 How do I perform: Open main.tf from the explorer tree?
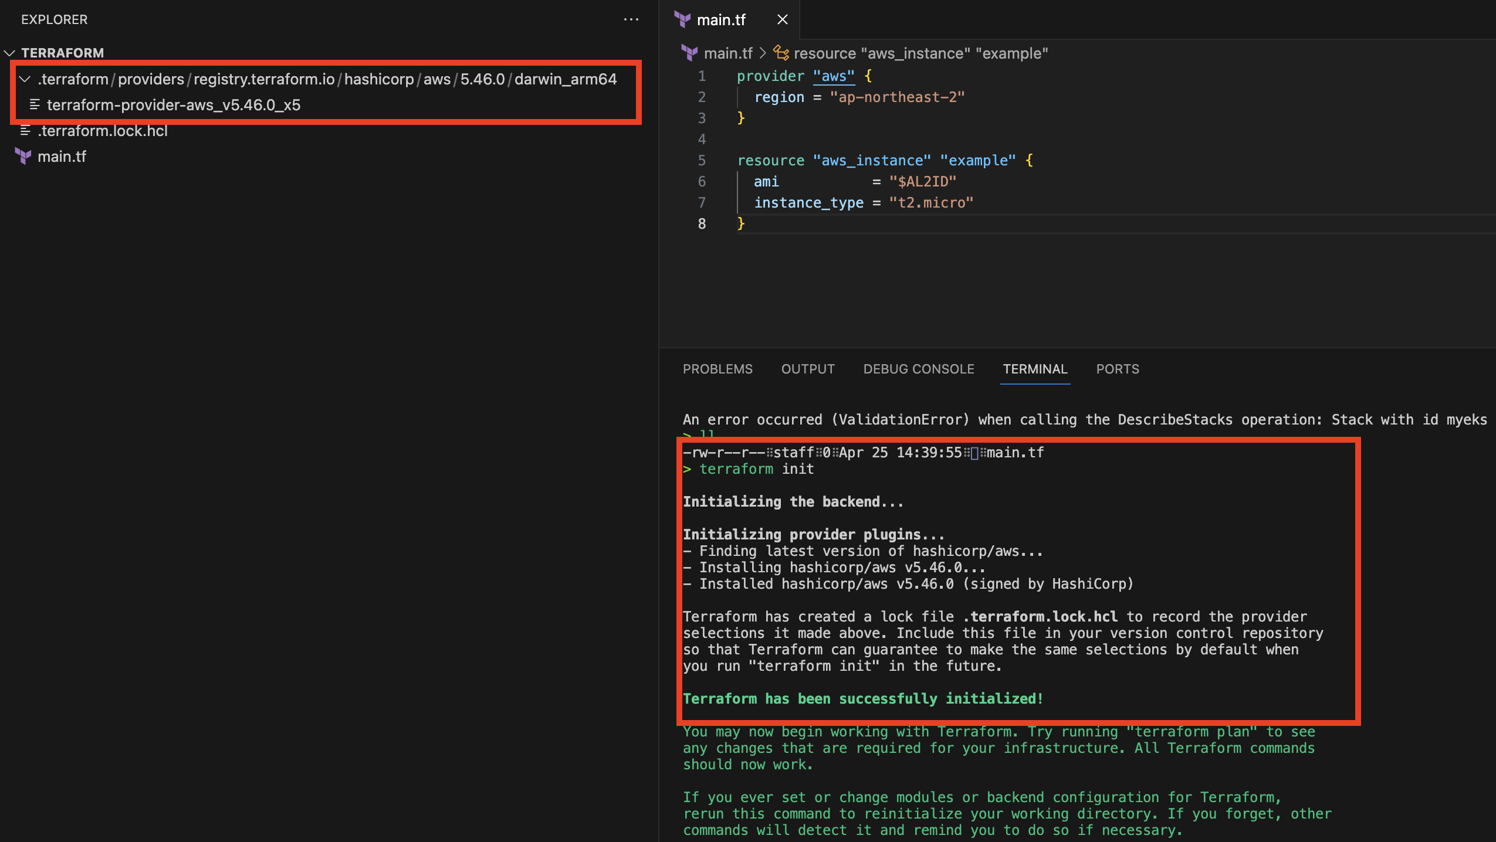coord(62,157)
